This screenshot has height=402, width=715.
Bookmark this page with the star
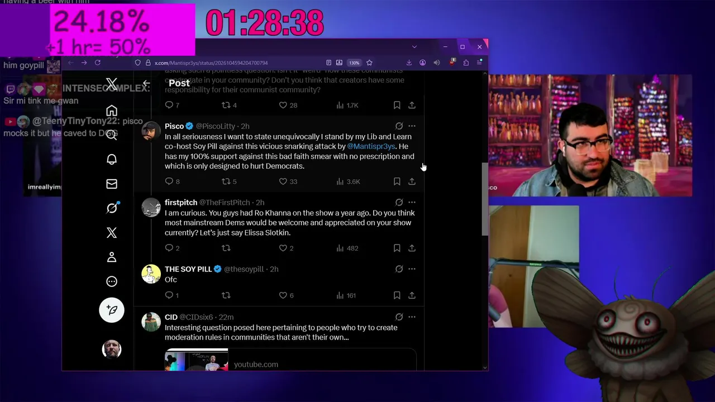369,63
